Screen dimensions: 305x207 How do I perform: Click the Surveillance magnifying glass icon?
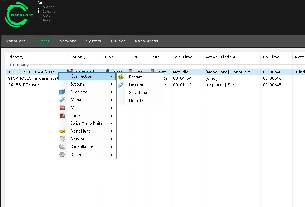[x=62, y=147]
